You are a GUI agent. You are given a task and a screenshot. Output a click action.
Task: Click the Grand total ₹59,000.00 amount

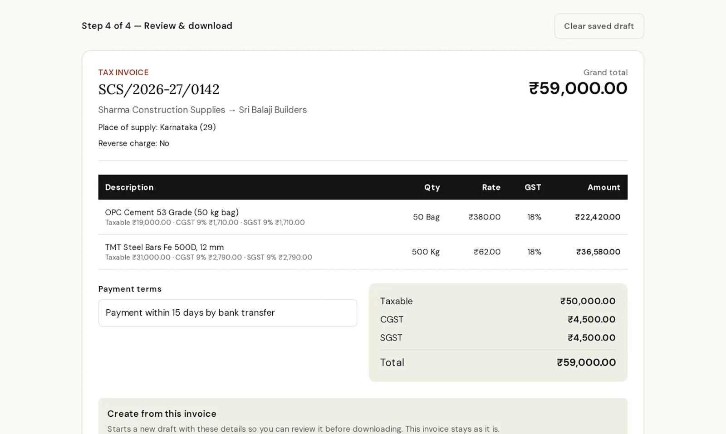click(x=578, y=88)
